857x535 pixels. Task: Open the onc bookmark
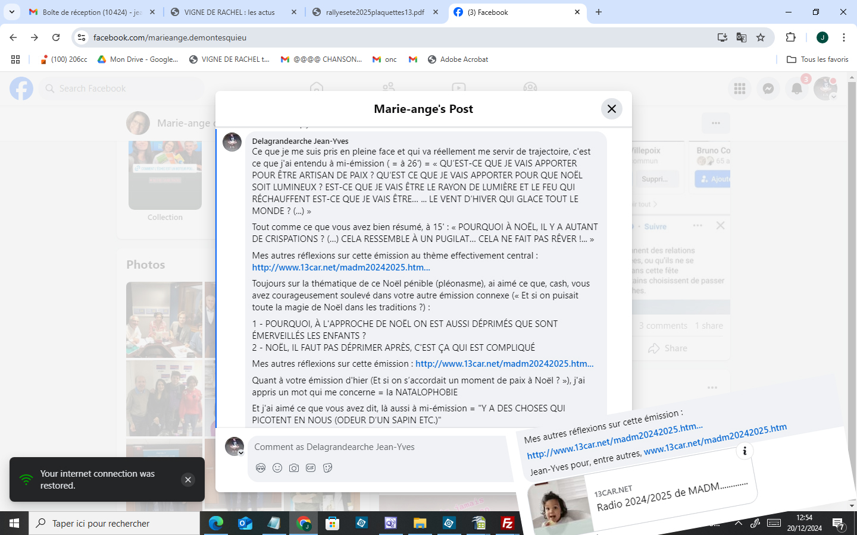coord(384,59)
